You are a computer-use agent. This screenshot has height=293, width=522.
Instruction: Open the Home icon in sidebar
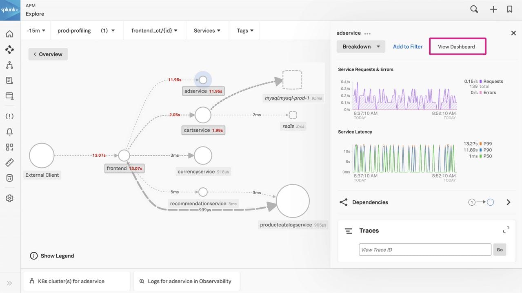[10, 34]
